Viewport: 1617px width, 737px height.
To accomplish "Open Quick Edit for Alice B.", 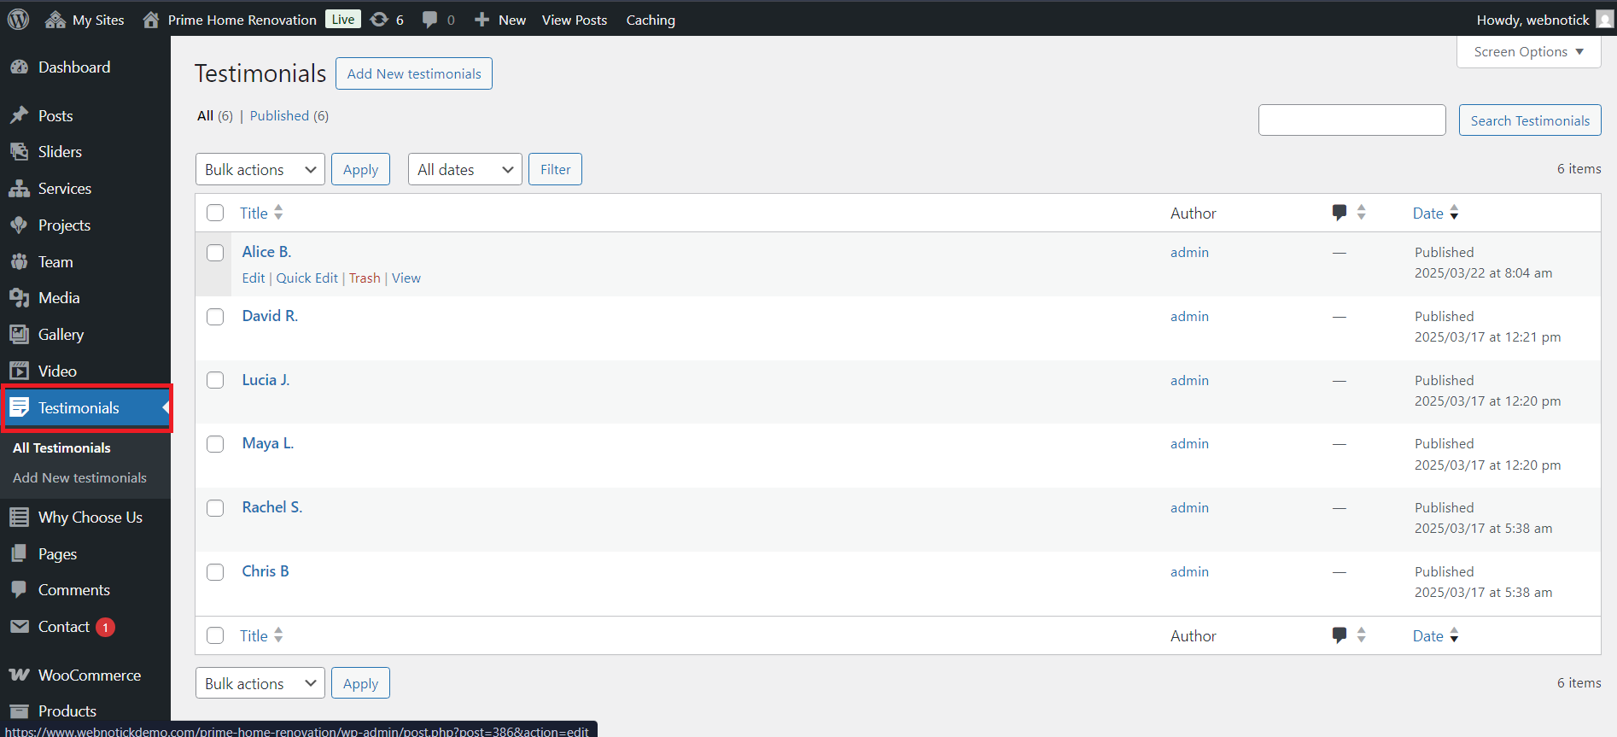I will click(x=306, y=278).
